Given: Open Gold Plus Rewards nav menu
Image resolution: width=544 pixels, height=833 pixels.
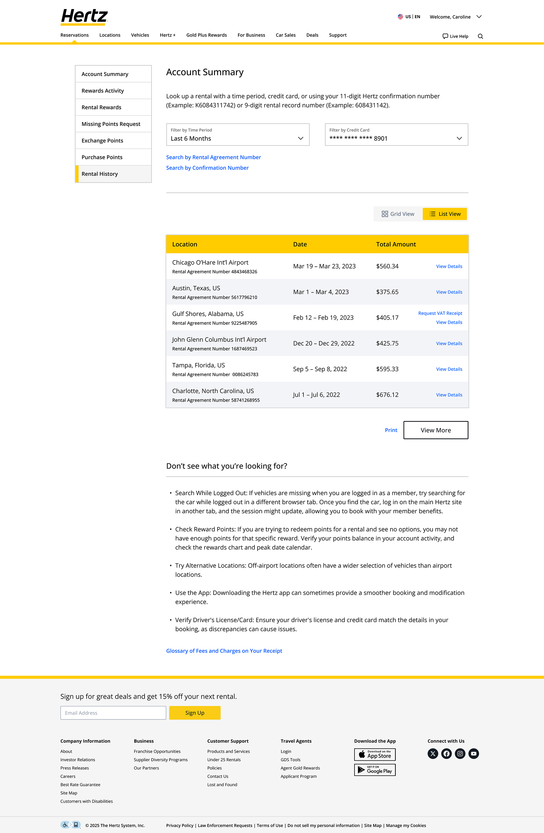Looking at the screenshot, I should pos(206,35).
